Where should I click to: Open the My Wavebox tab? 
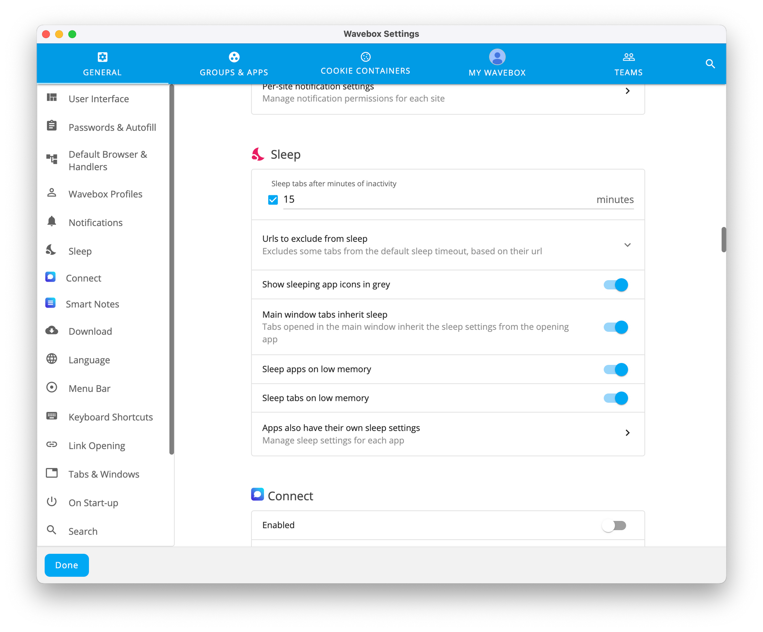click(497, 64)
